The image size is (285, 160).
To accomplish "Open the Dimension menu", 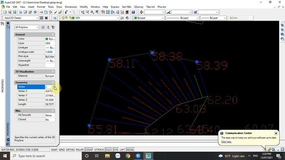I will pos(71,7).
